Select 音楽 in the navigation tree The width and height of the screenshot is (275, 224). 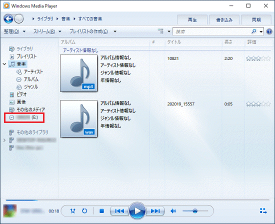(21, 64)
